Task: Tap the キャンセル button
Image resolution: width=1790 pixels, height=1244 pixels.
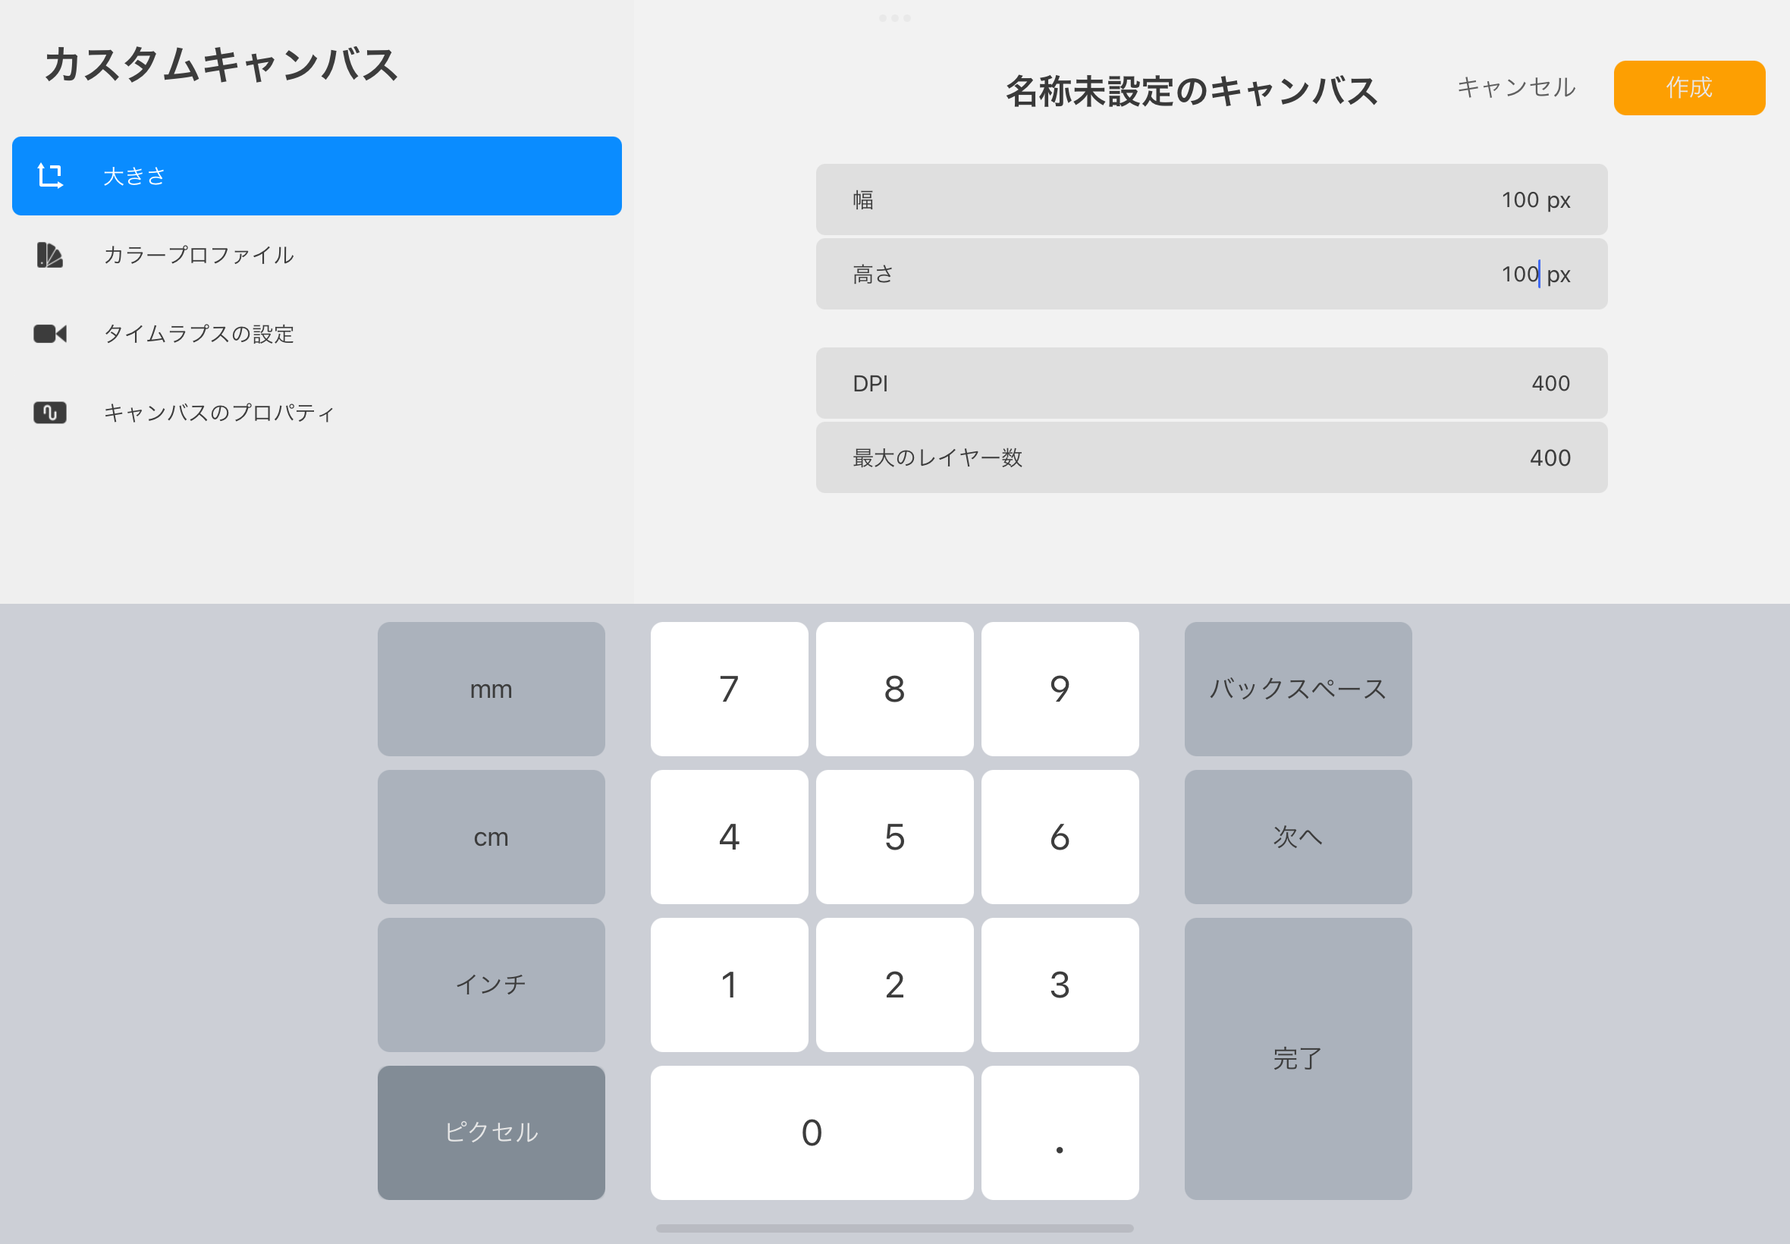Action: [1515, 87]
